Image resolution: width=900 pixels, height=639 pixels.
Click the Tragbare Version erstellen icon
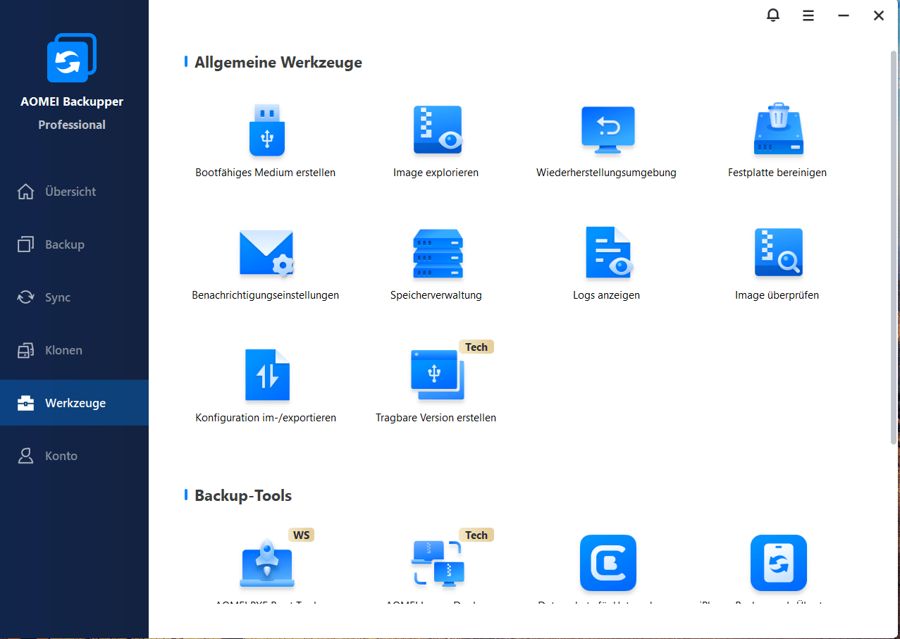pyautogui.click(x=437, y=373)
